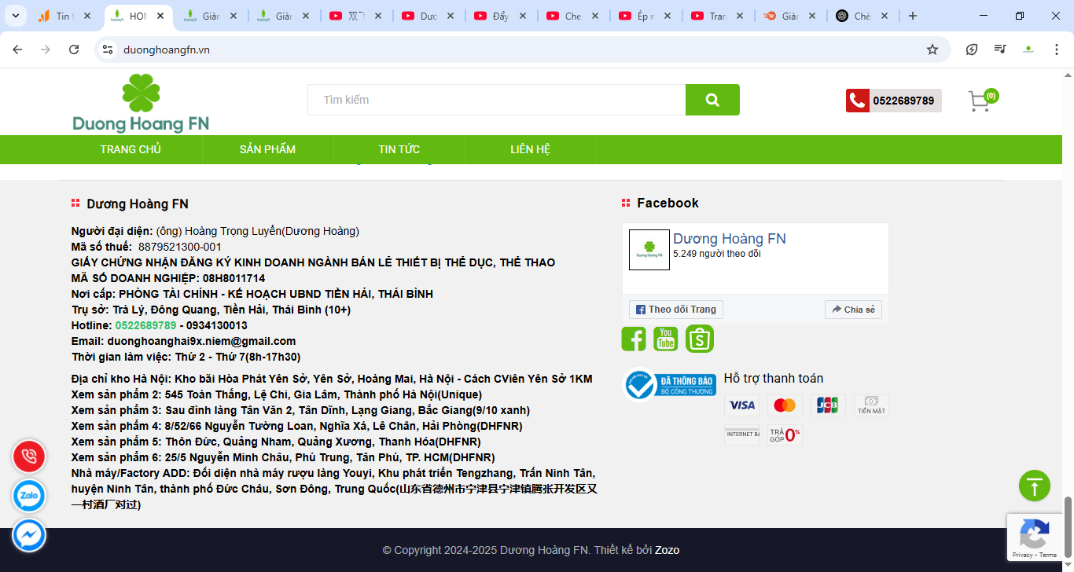Click the red phone hotline icon in header

click(857, 101)
